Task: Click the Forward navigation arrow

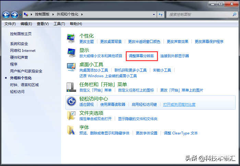Action: 14,15
